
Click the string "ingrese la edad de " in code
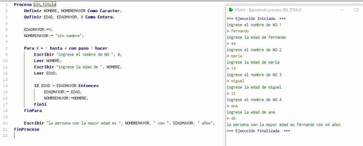79,67
